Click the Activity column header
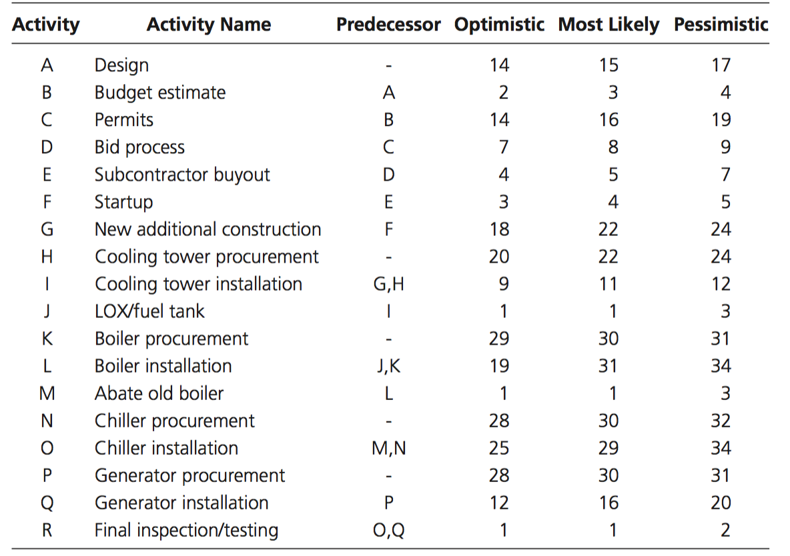 pyautogui.click(x=46, y=25)
